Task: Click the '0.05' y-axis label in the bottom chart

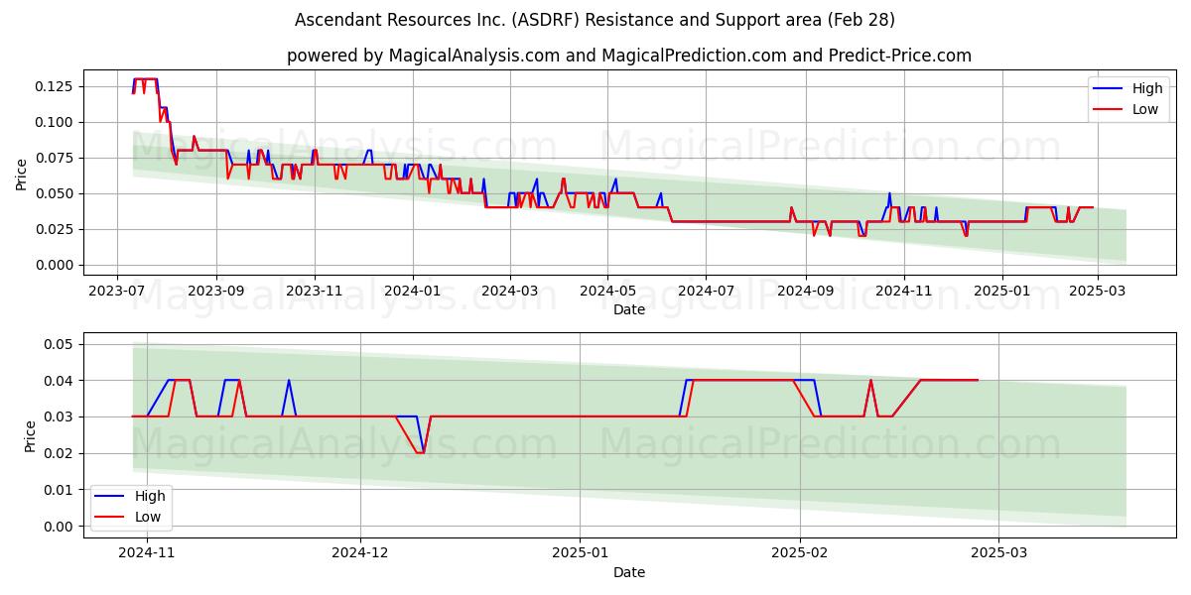Action: pos(59,344)
